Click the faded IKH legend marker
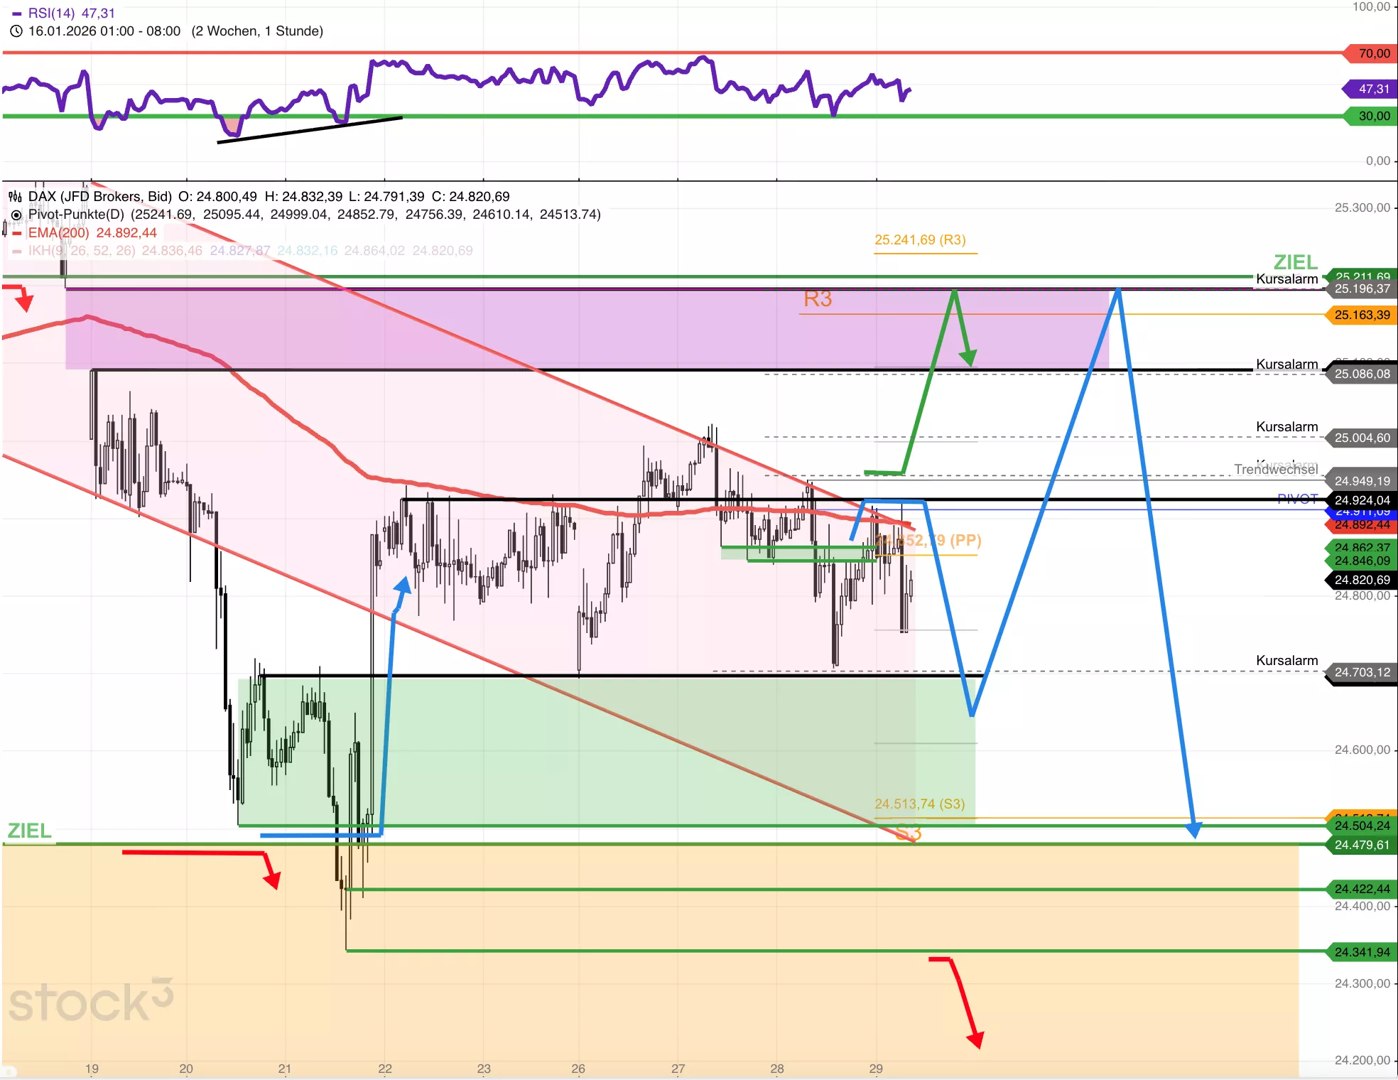The width and height of the screenshot is (1398, 1080). pyautogui.click(x=16, y=251)
